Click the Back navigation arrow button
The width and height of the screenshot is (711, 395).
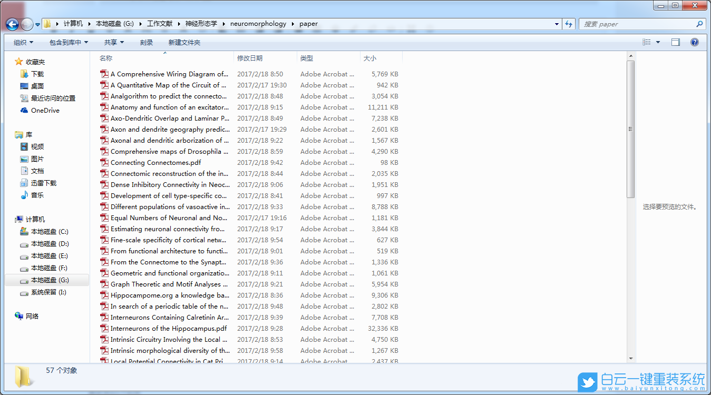(12, 24)
